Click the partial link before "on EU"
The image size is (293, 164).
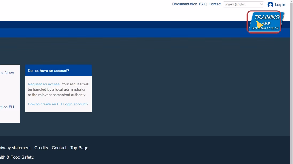(x=1, y=107)
